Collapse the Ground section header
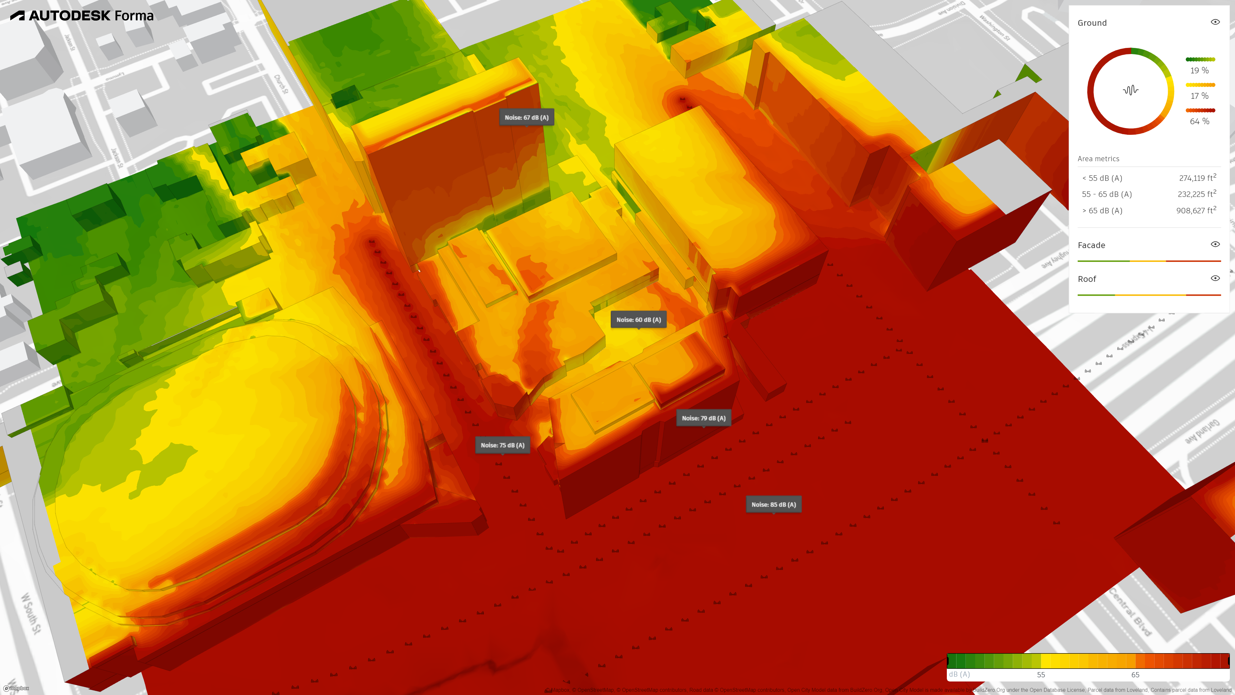Viewport: 1235px width, 695px height. (1092, 23)
